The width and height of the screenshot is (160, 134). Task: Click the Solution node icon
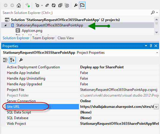(x=7, y=20)
